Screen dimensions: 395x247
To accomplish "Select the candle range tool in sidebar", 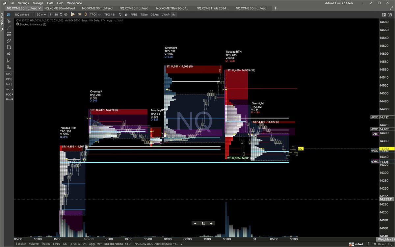I will pyautogui.click(x=9, y=54).
